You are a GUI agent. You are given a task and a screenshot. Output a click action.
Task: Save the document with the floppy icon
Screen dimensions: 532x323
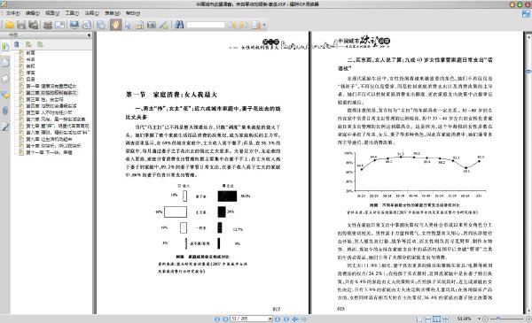pyautogui.click(x=21, y=25)
